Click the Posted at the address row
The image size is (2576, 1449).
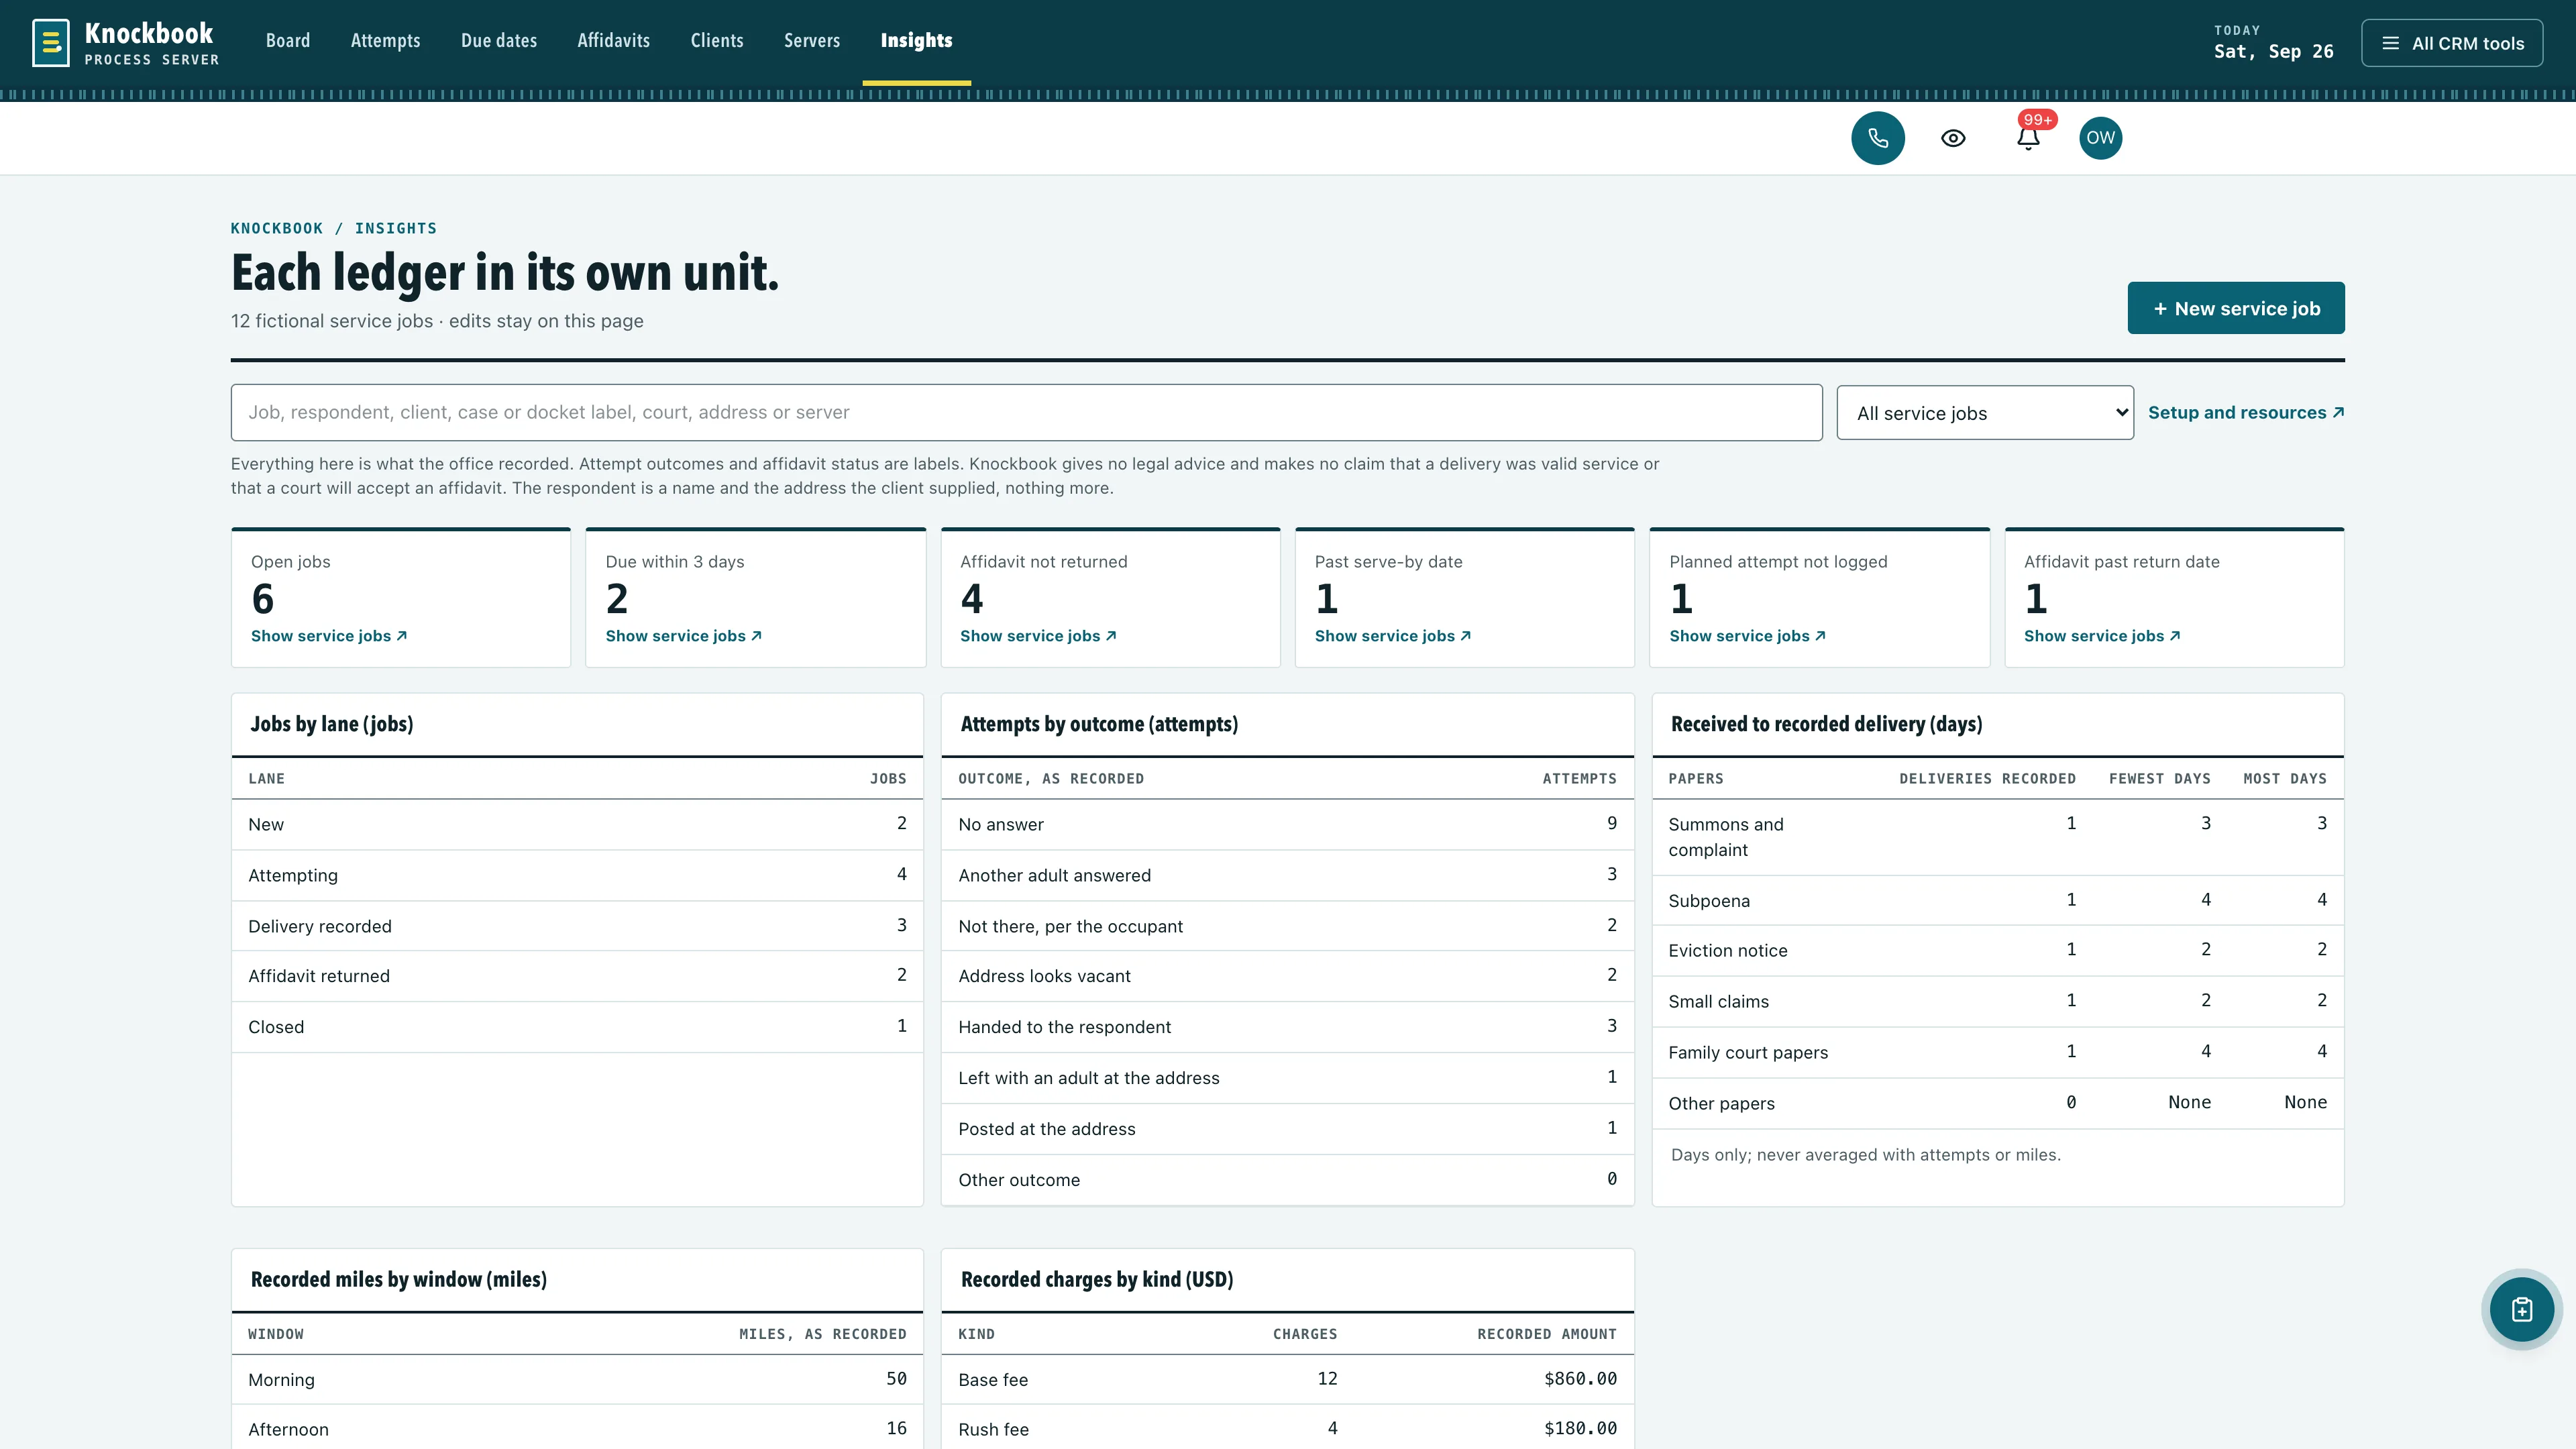[1287, 1129]
